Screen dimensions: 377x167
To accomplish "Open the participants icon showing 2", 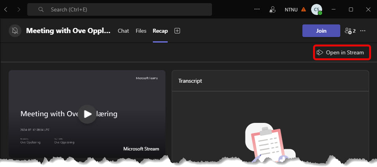I will [350, 31].
